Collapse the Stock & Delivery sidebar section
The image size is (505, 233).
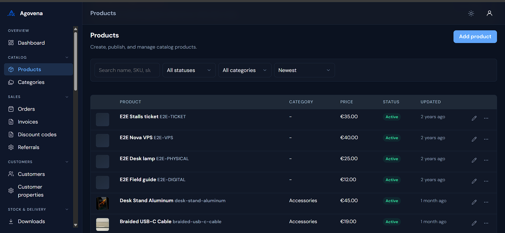pos(67,209)
